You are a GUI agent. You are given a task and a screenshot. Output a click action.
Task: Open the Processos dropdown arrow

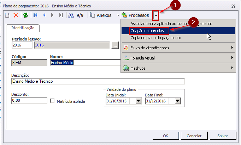tap(155, 15)
